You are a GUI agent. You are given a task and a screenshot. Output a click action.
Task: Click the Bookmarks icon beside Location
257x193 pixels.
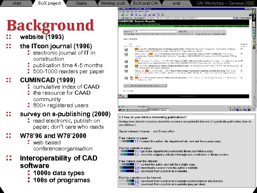pos(122,18)
